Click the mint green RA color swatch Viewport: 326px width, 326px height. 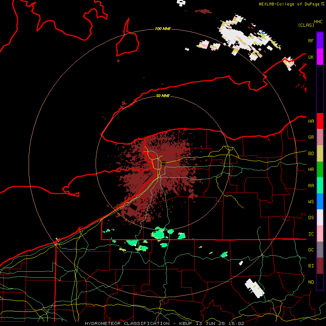pyautogui.click(x=320, y=185)
